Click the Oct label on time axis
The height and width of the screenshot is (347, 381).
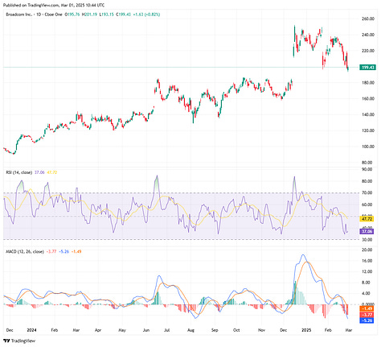[236, 330]
